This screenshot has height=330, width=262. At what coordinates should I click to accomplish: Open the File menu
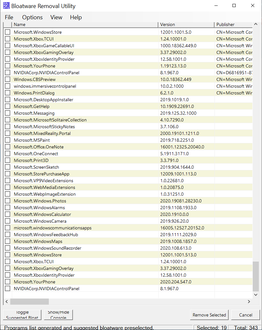pos(9,17)
